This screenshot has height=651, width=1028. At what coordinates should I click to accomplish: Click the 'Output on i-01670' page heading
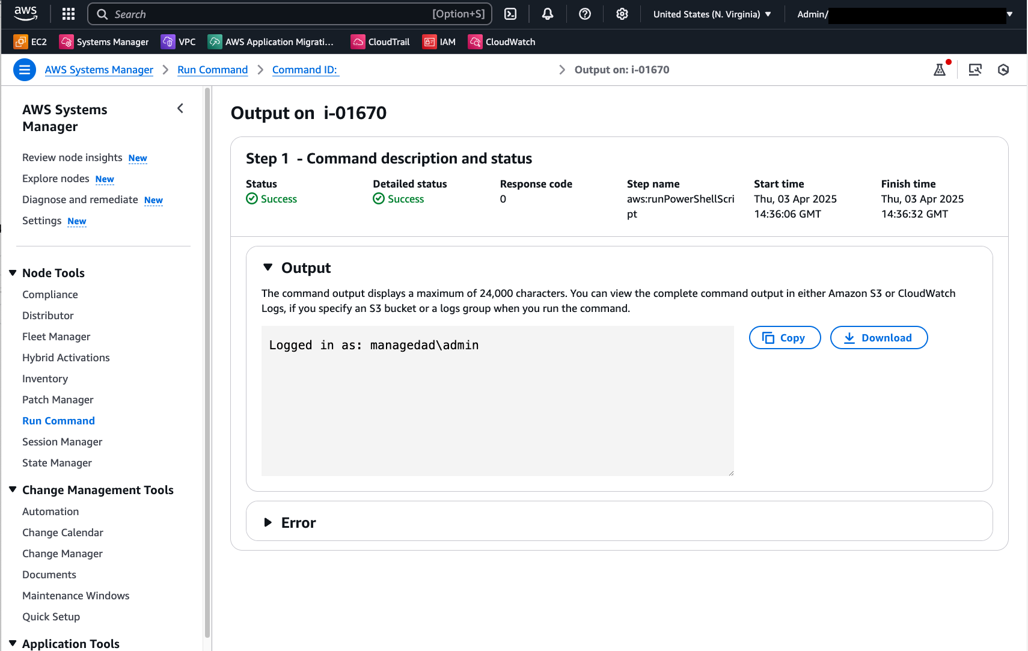(308, 113)
